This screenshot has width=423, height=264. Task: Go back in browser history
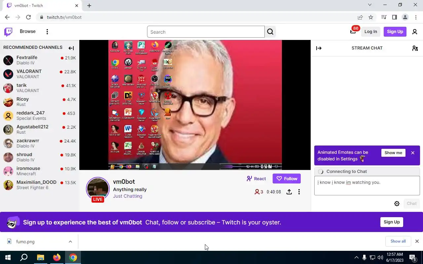tap(7, 17)
